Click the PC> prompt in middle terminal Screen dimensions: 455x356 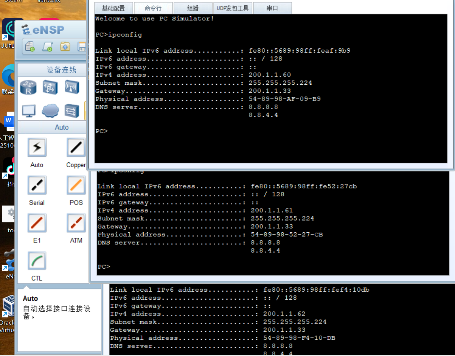(104, 267)
